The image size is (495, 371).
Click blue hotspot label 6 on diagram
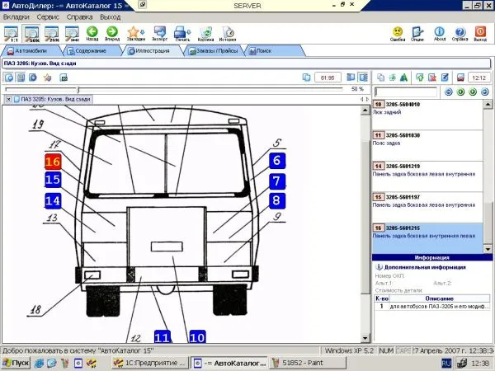(277, 161)
